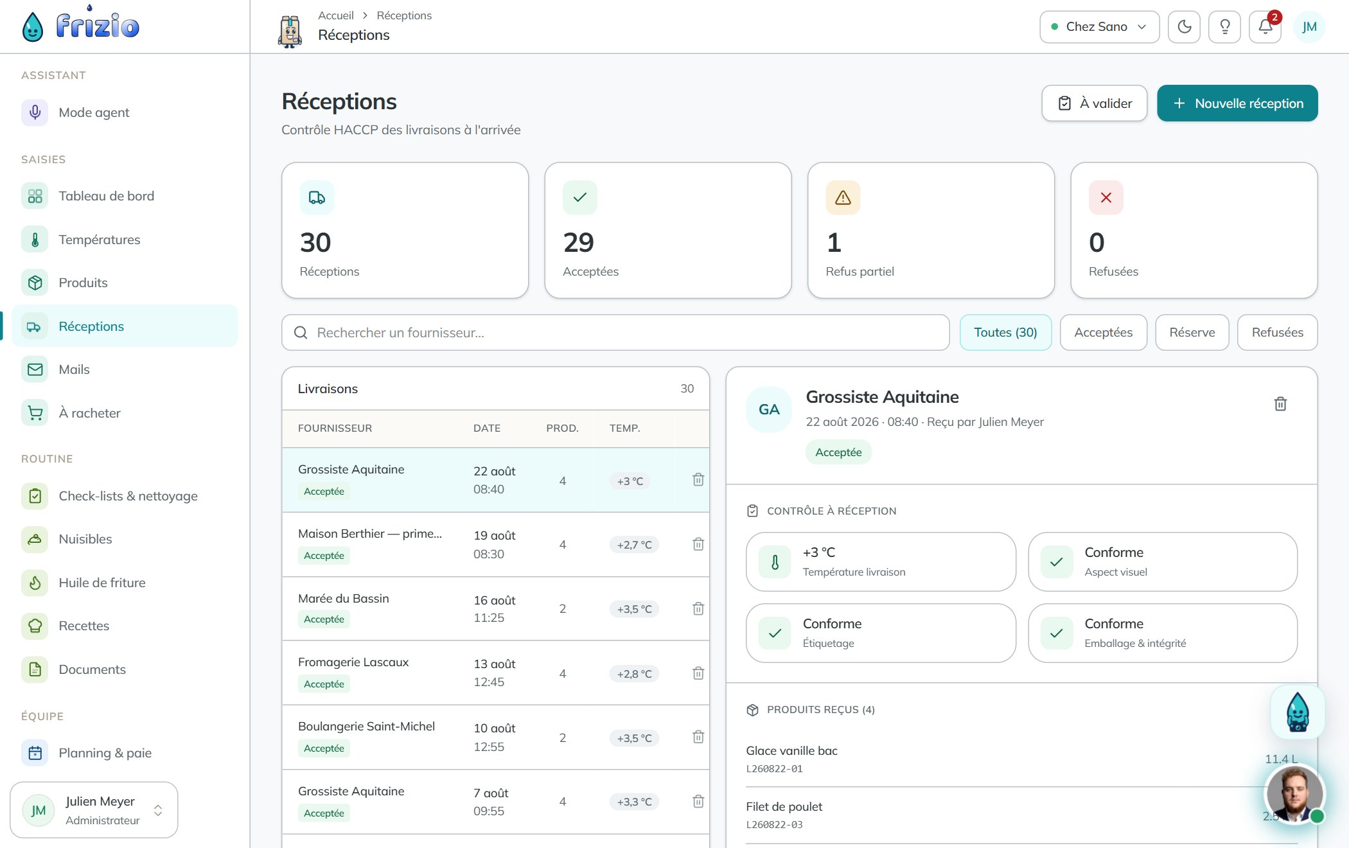Screen dimensions: 1349x848
Task: Click Filet de poulet product
Action: [1021, 815]
